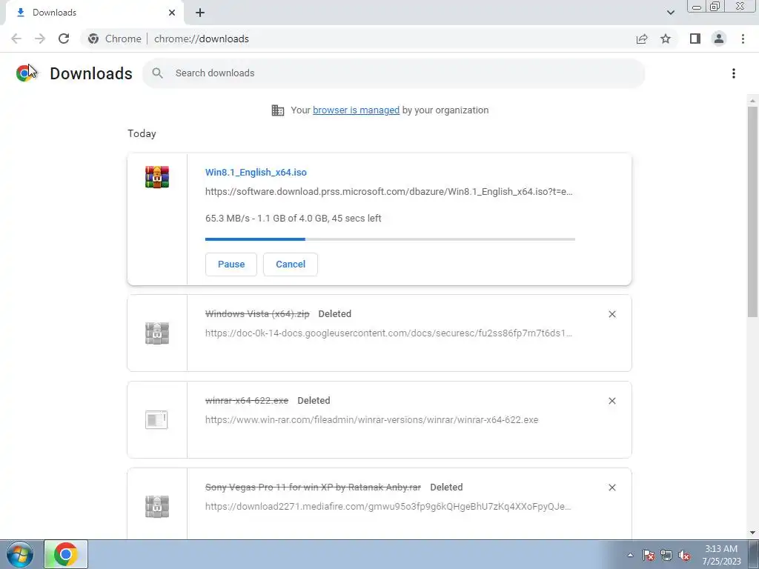Screen dimensions: 759x569
Task: Click the 'Deleted' label next to winrar-x64-622.exe
Action: pos(314,401)
